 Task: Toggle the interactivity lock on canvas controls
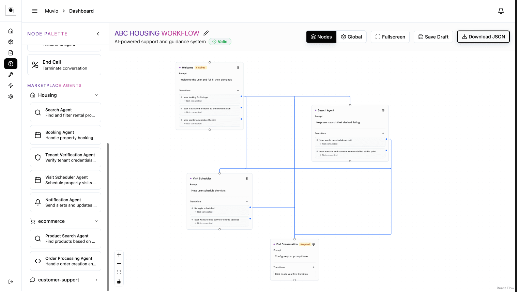coord(119,281)
